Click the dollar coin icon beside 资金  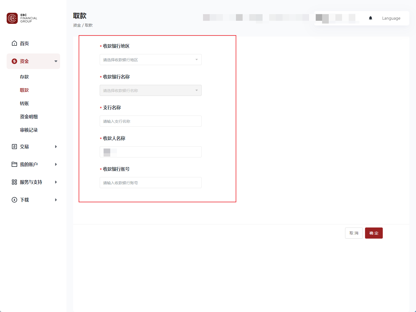coord(14,61)
